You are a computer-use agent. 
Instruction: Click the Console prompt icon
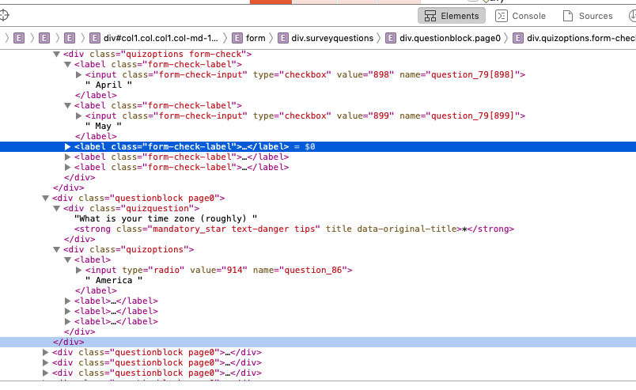502,16
